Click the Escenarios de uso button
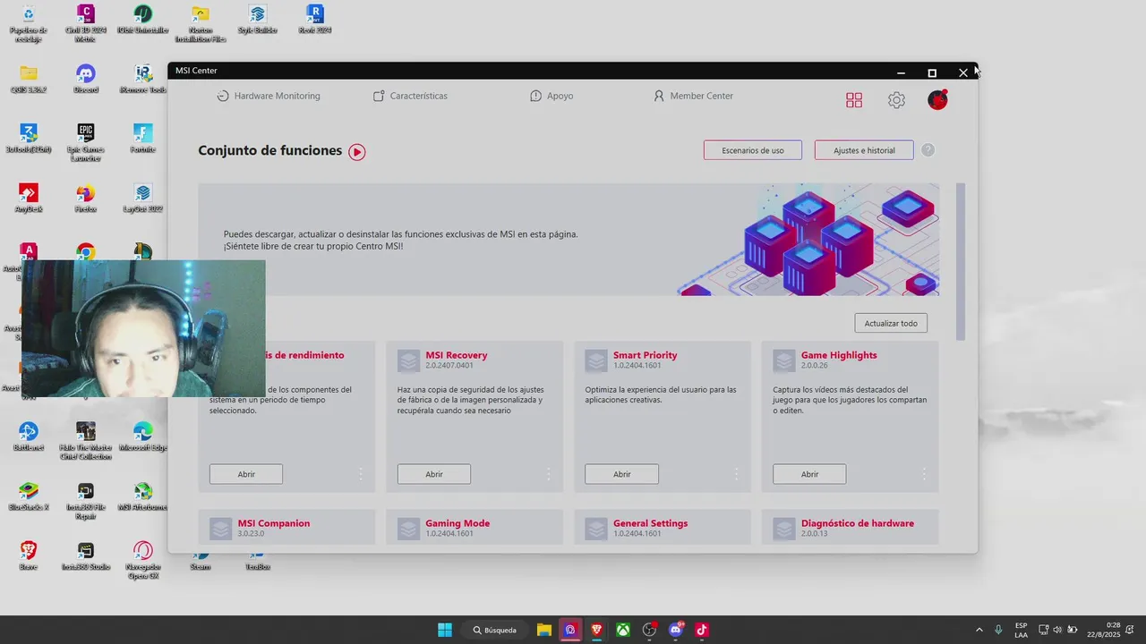The width and height of the screenshot is (1146, 644). (753, 150)
